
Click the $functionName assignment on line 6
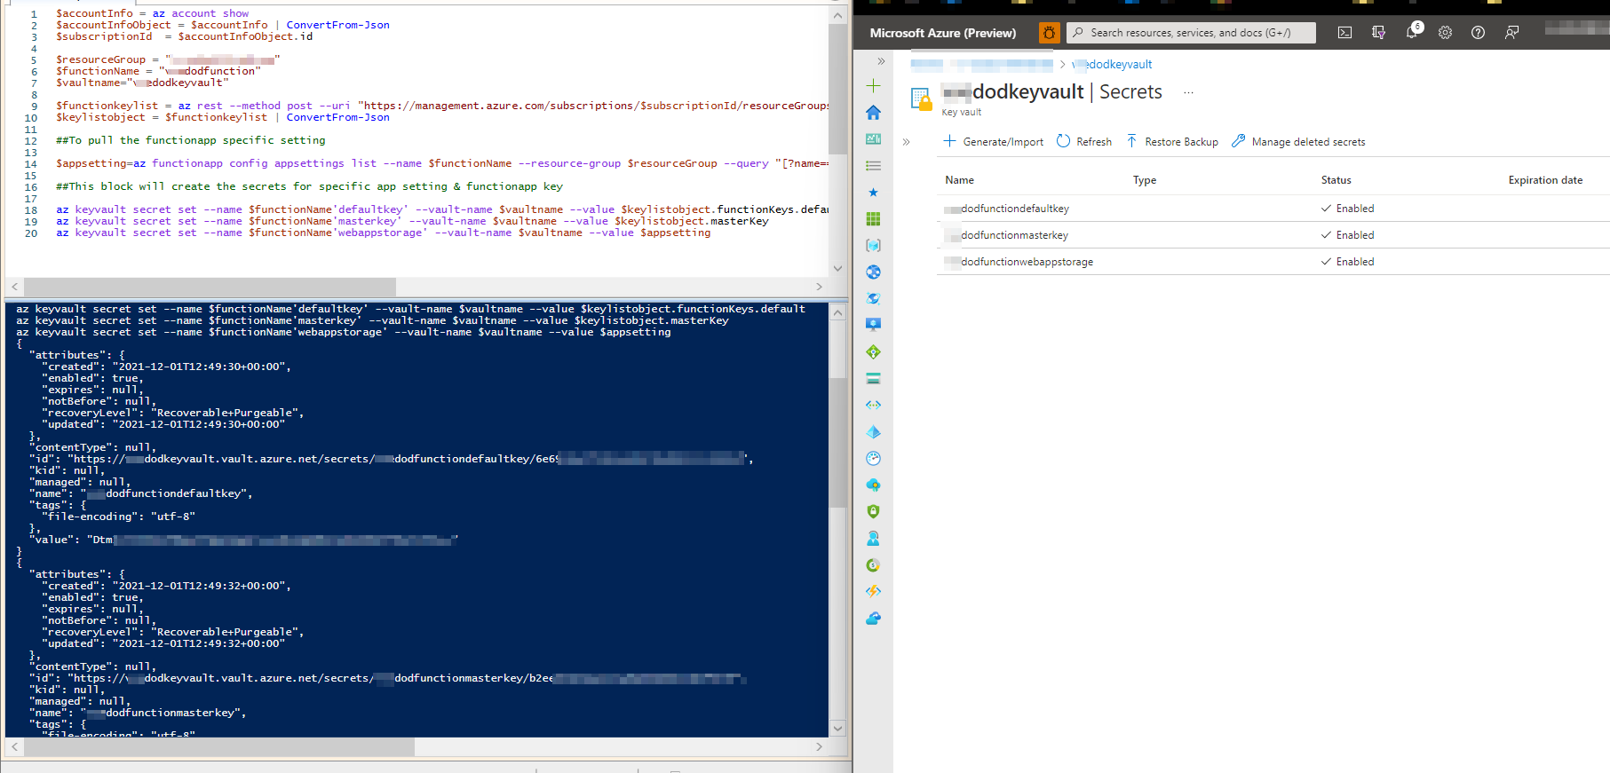159,71
